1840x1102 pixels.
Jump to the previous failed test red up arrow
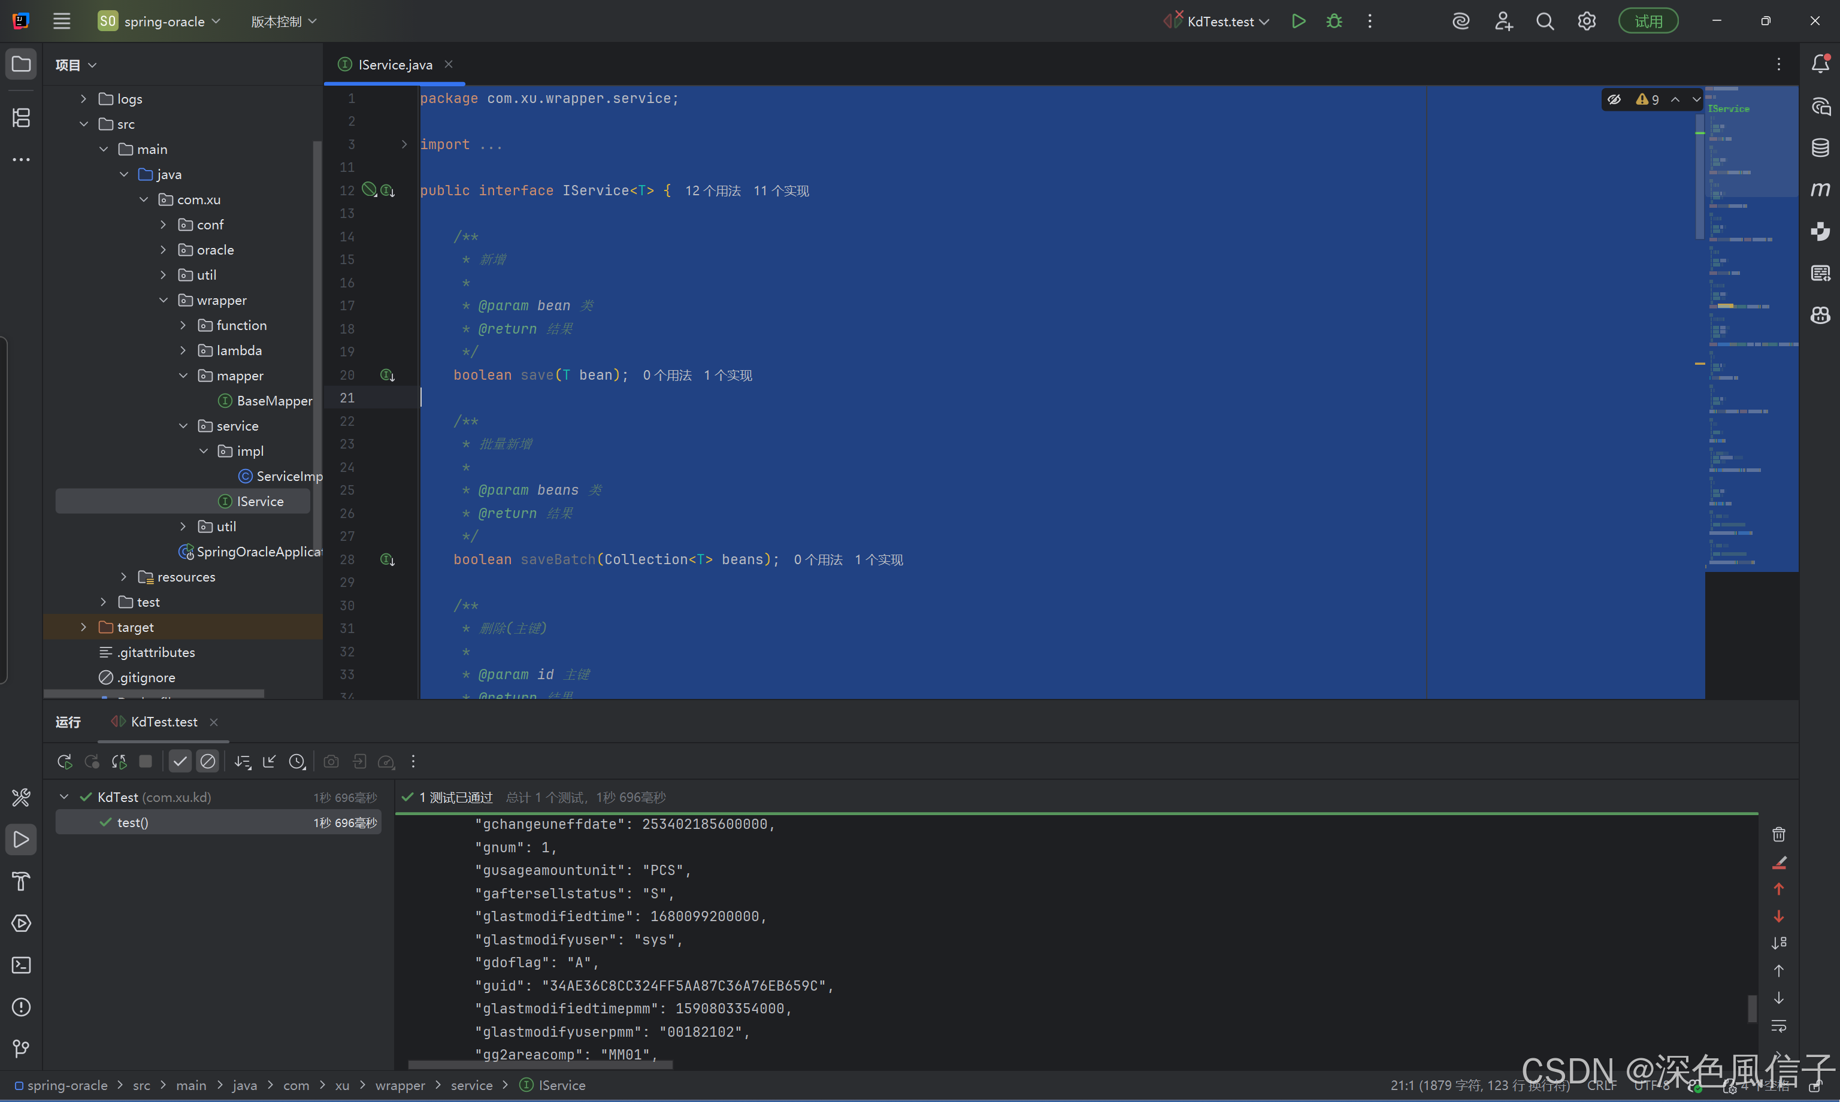[1778, 889]
